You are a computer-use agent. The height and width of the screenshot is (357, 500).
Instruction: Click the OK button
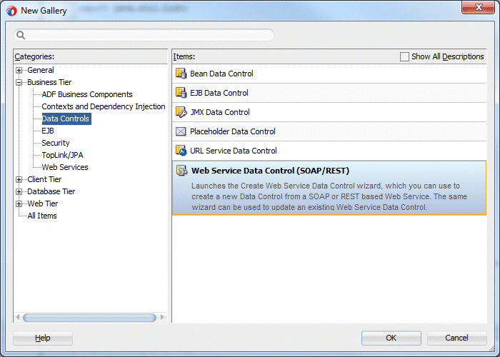point(391,338)
